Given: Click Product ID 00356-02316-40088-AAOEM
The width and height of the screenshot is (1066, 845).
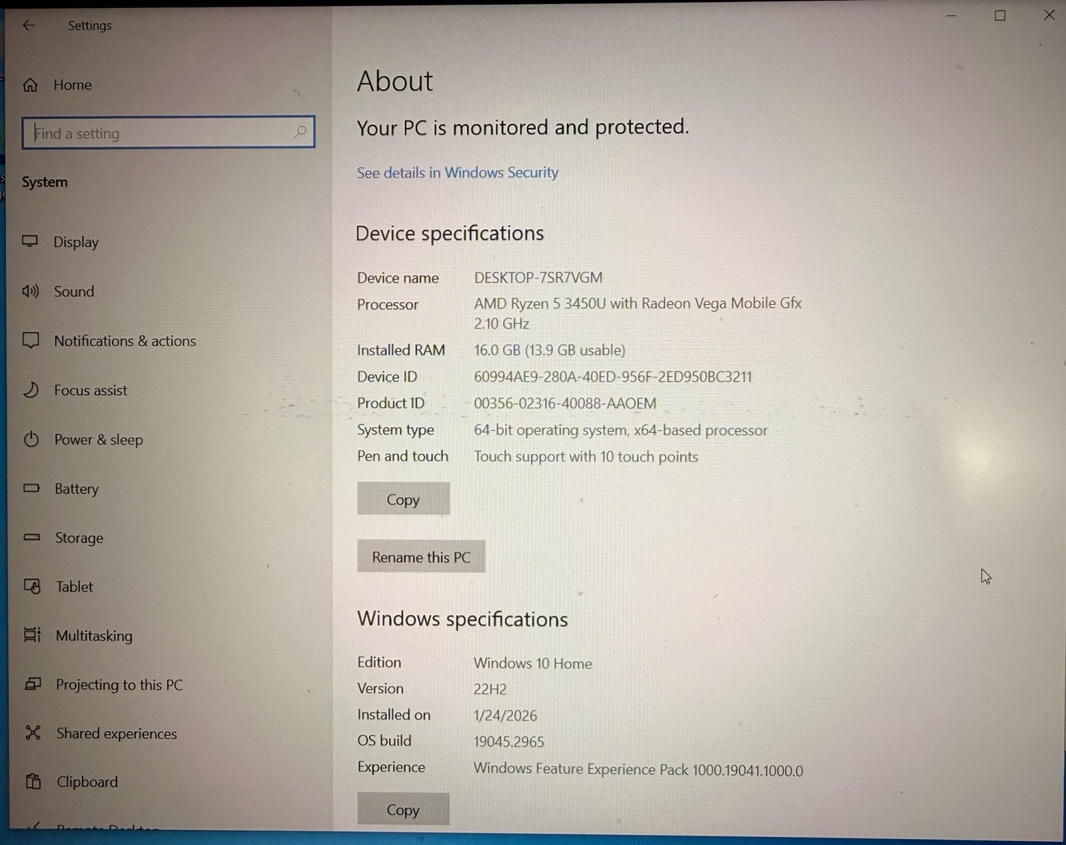Looking at the screenshot, I should click(565, 403).
